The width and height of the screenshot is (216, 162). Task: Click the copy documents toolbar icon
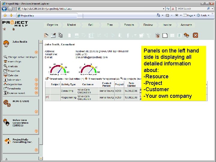point(60,35)
